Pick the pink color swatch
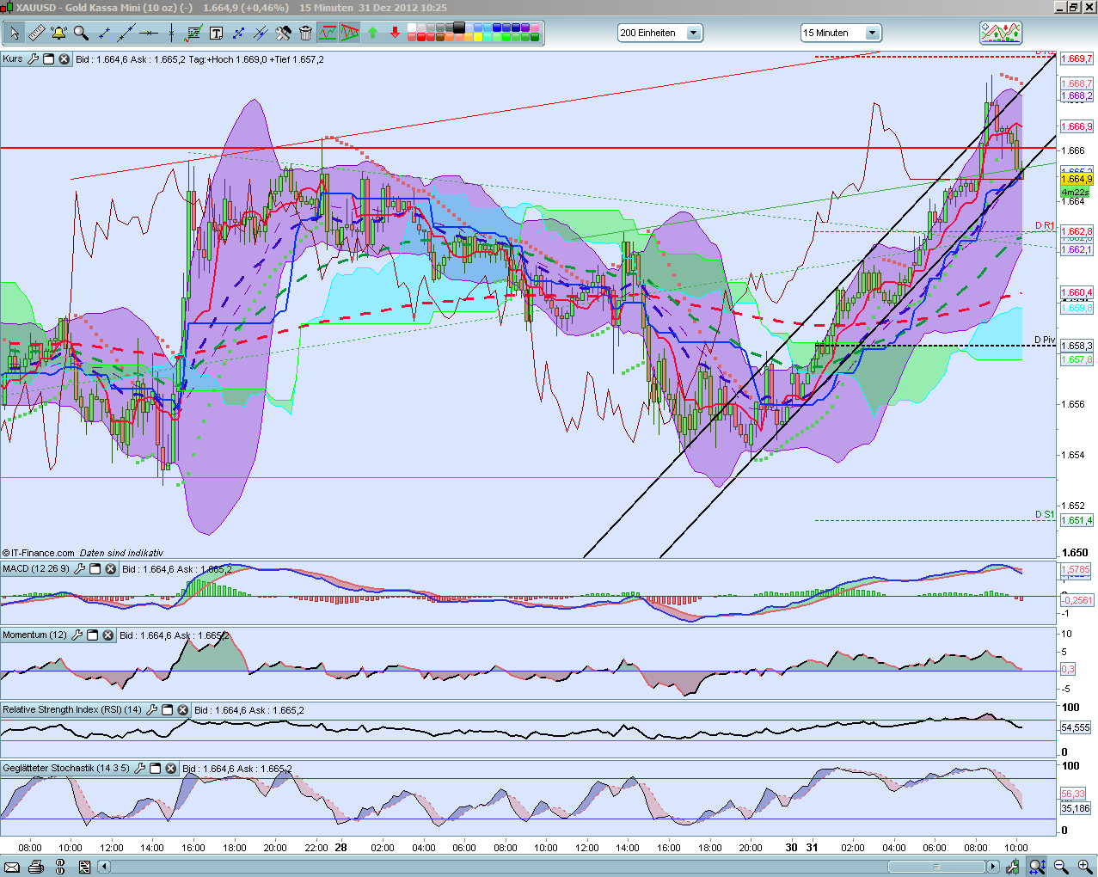 coord(534,28)
